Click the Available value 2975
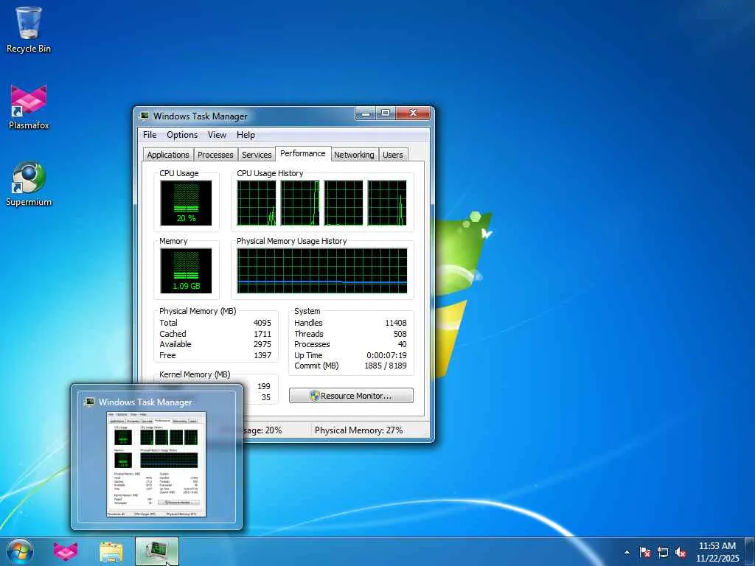Screen dimensions: 755x566 (x=262, y=345)
